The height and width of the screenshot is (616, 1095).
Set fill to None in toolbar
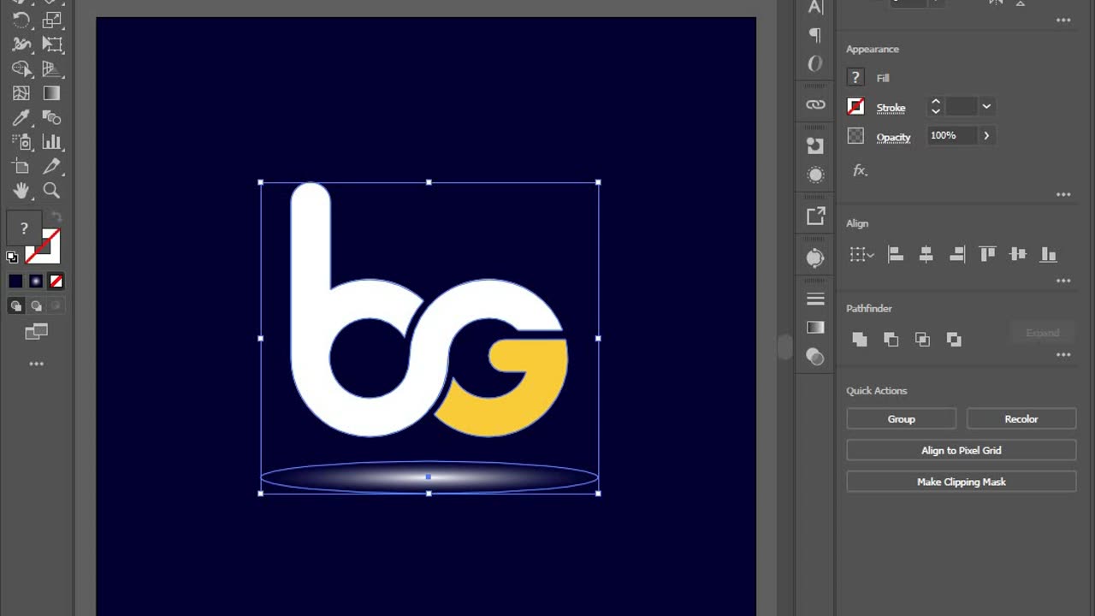[56, 281]
